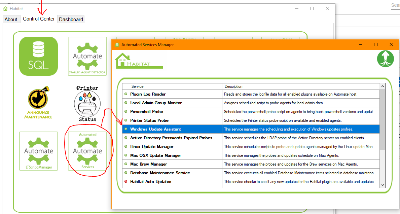
Task: Open the LTScript Manager icon
Action: (x=38, y=151)
